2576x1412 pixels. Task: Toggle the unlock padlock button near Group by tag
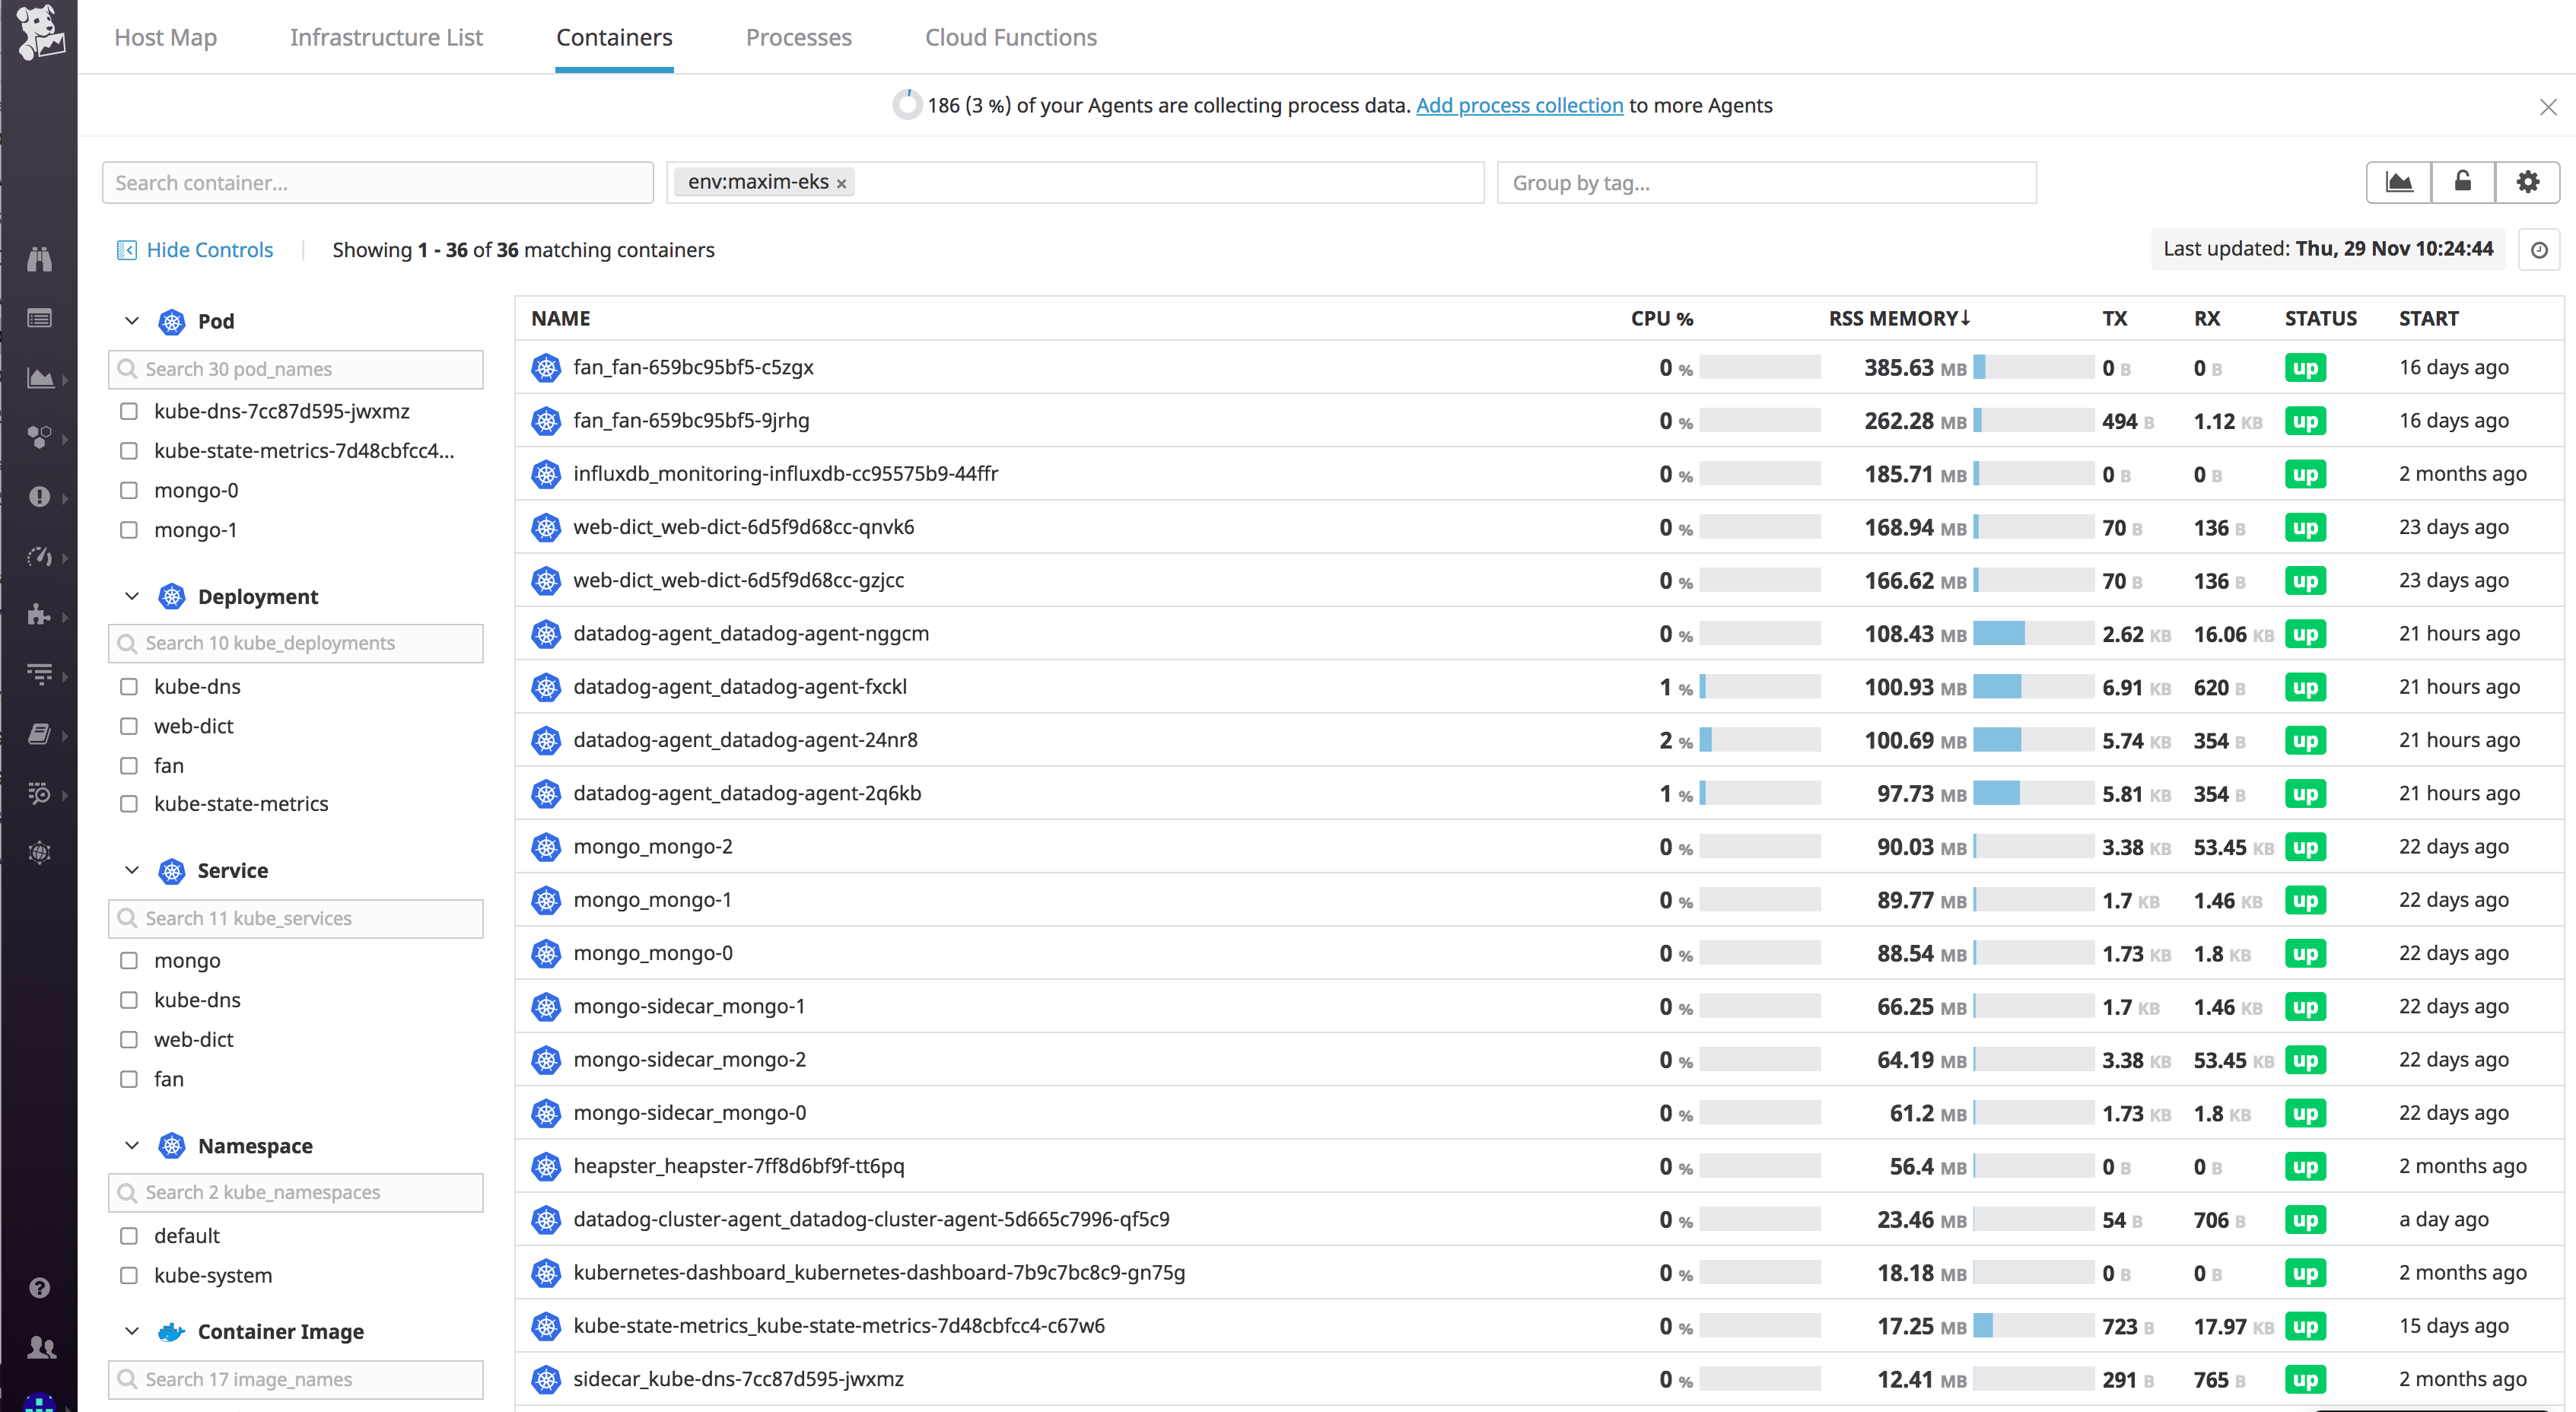coord(2463,182)
